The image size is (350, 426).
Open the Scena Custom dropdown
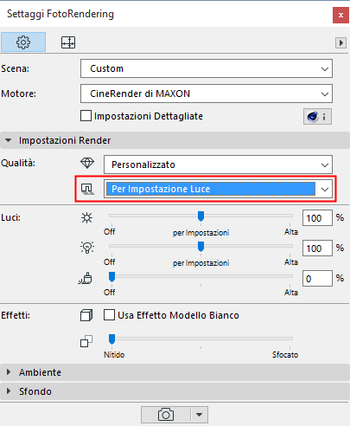point(207,68)
